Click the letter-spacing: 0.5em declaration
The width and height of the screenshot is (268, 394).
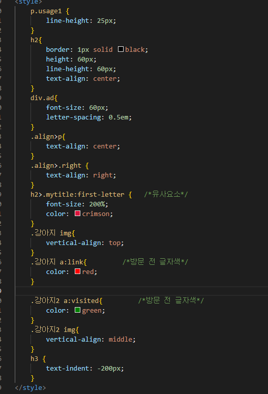coord(89,117)
